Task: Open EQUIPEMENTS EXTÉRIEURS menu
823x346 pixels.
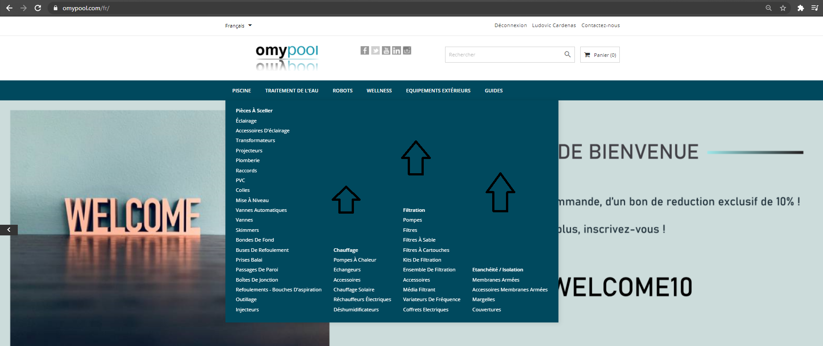Action: pos(438,91)
